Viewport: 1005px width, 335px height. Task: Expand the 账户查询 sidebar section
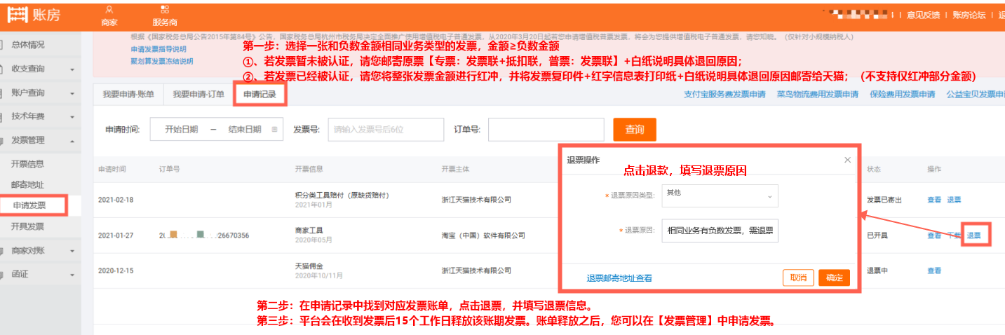pos(72,93)
